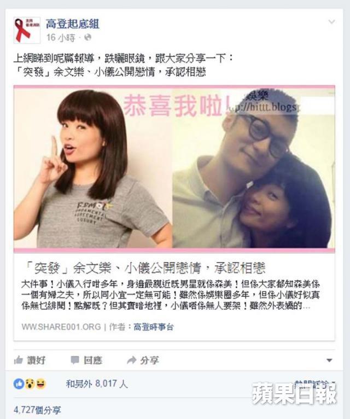Click the globe public privacy icon
Viewport: 350px width, 419px height.
(x=87, y=37)
